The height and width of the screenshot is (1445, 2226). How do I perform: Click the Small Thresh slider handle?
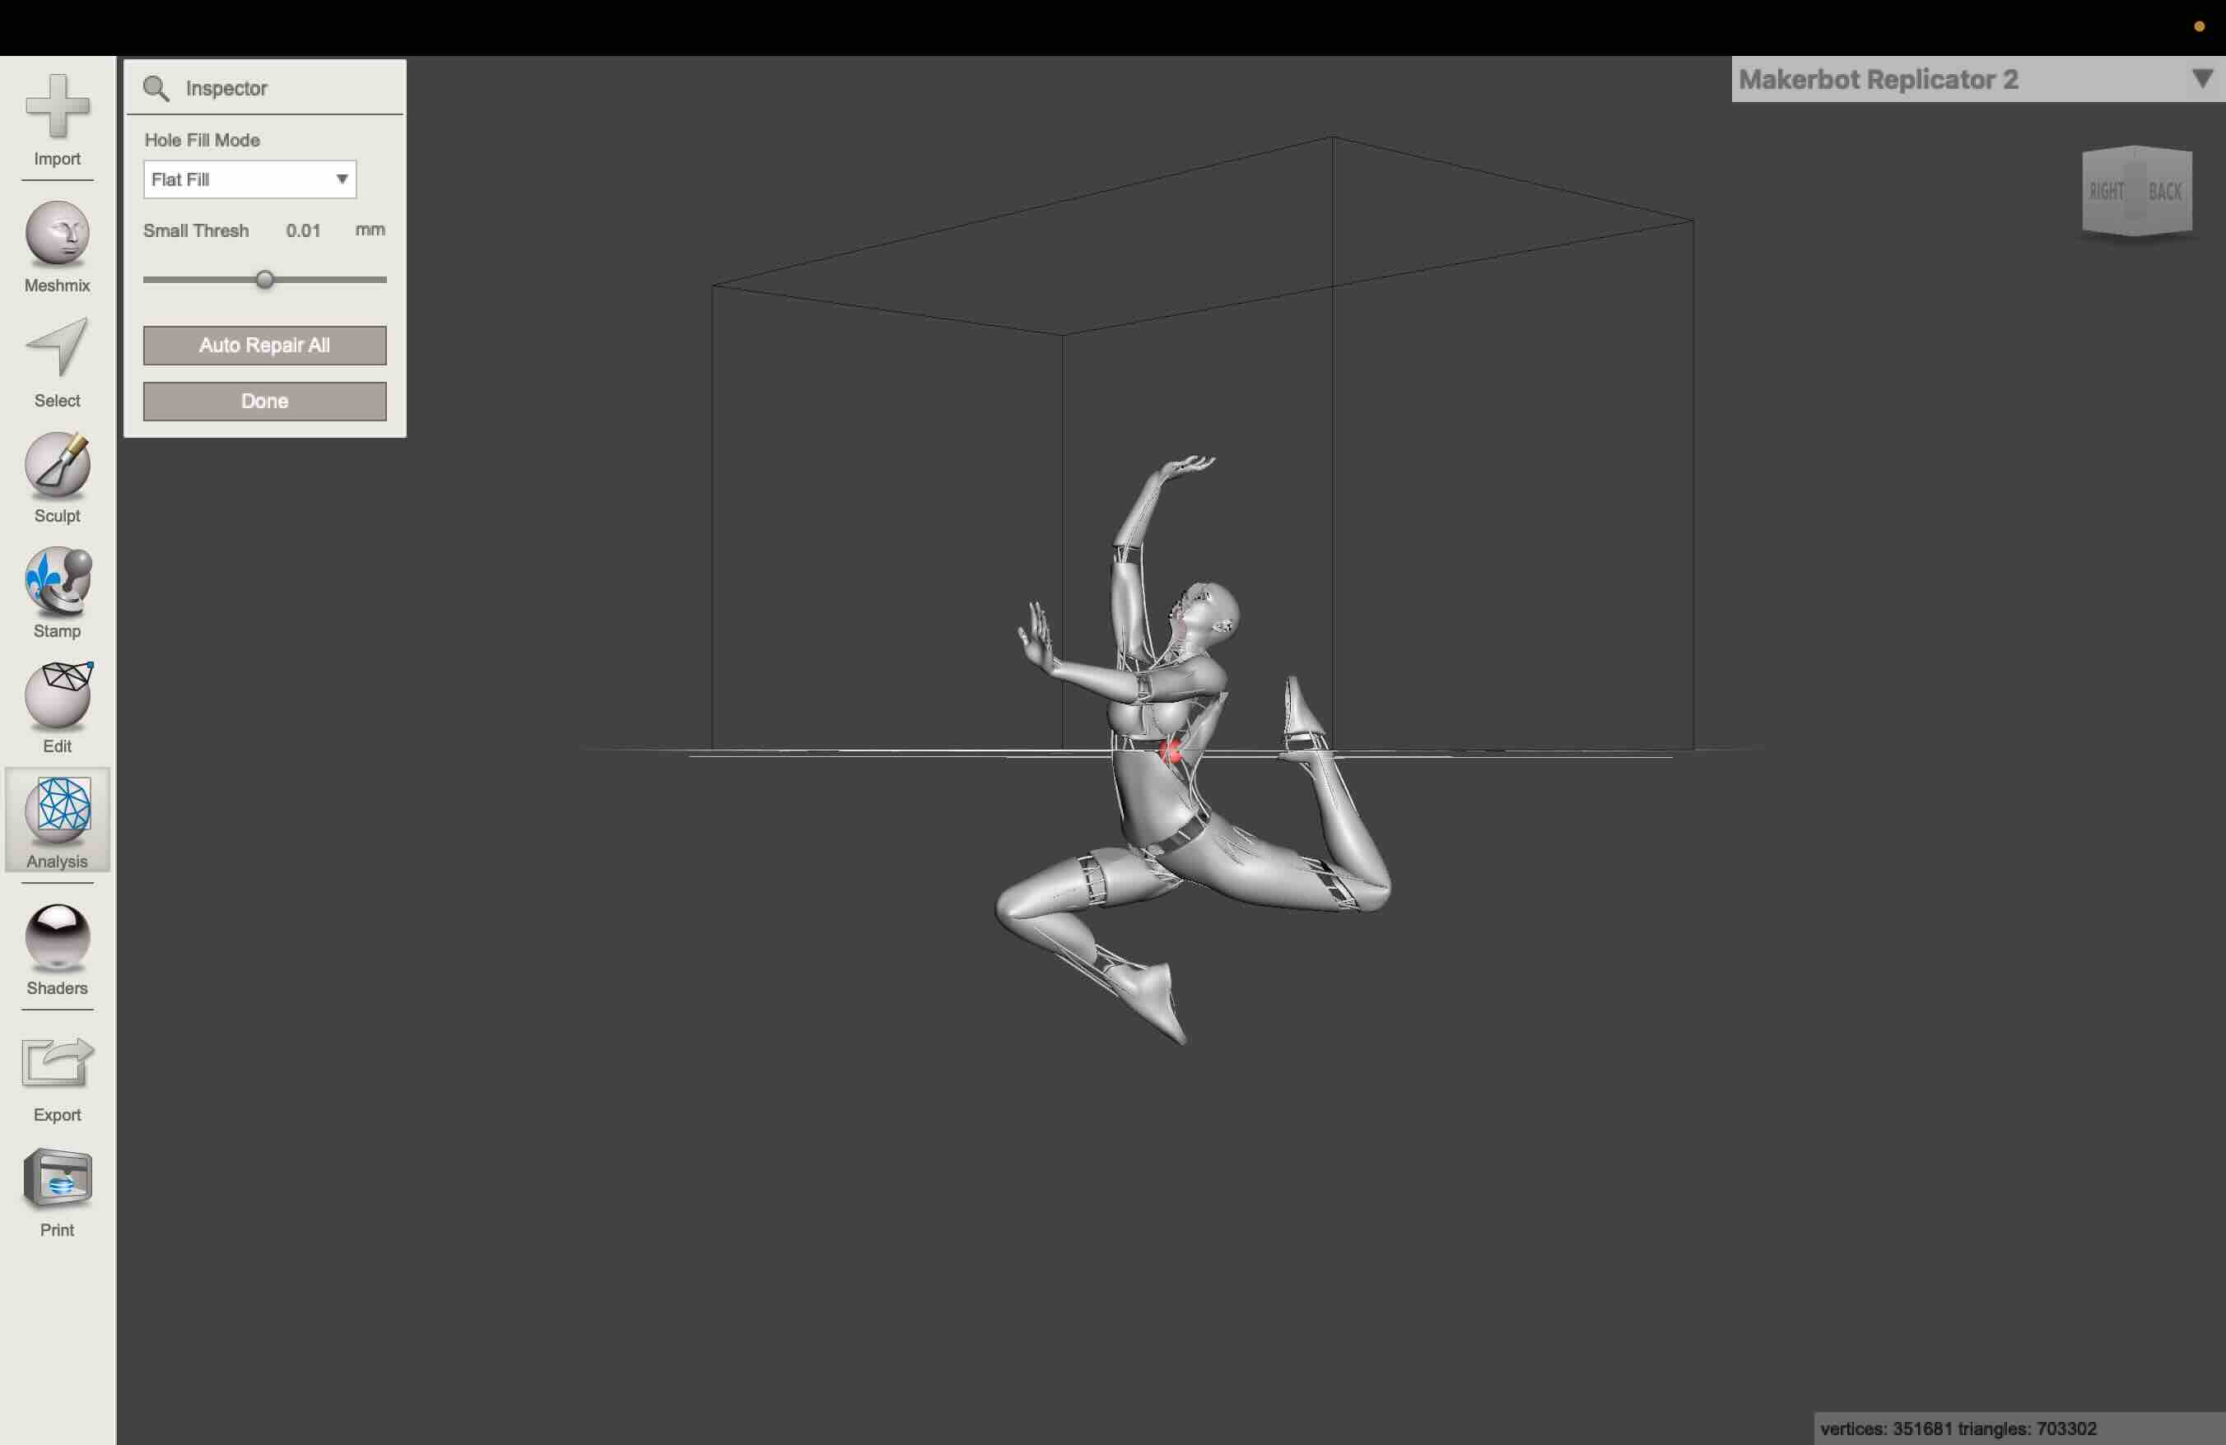pyautogui.click(x=265, y=280)
